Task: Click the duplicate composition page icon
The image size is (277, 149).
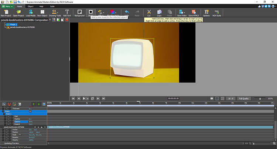Action: [62, 20]
